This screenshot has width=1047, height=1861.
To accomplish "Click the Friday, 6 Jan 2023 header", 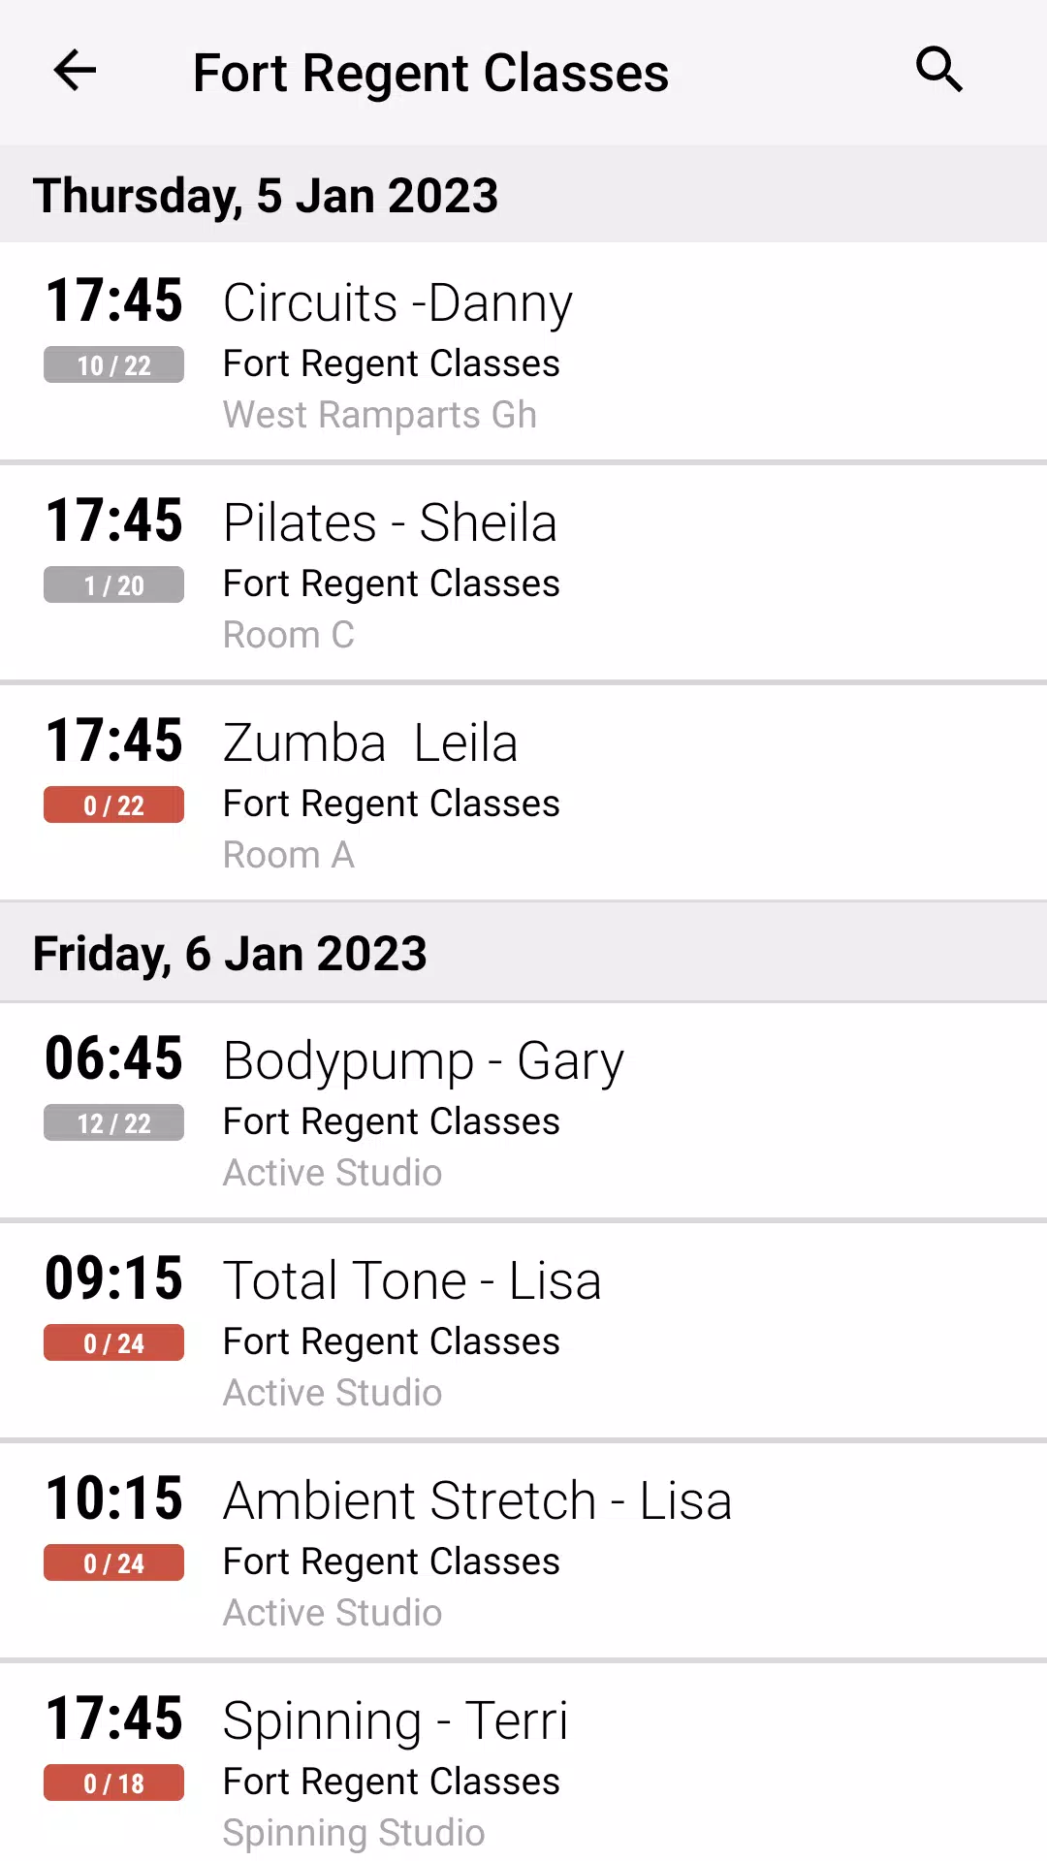I will coord(523,953).
